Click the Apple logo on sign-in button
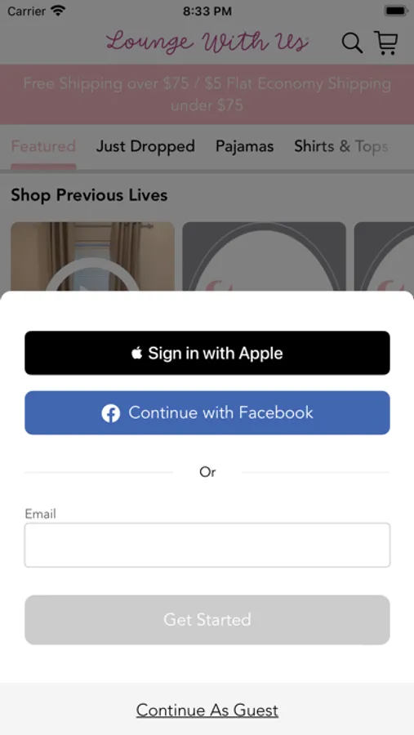The image size is (414, 735). tap(136, 353)
